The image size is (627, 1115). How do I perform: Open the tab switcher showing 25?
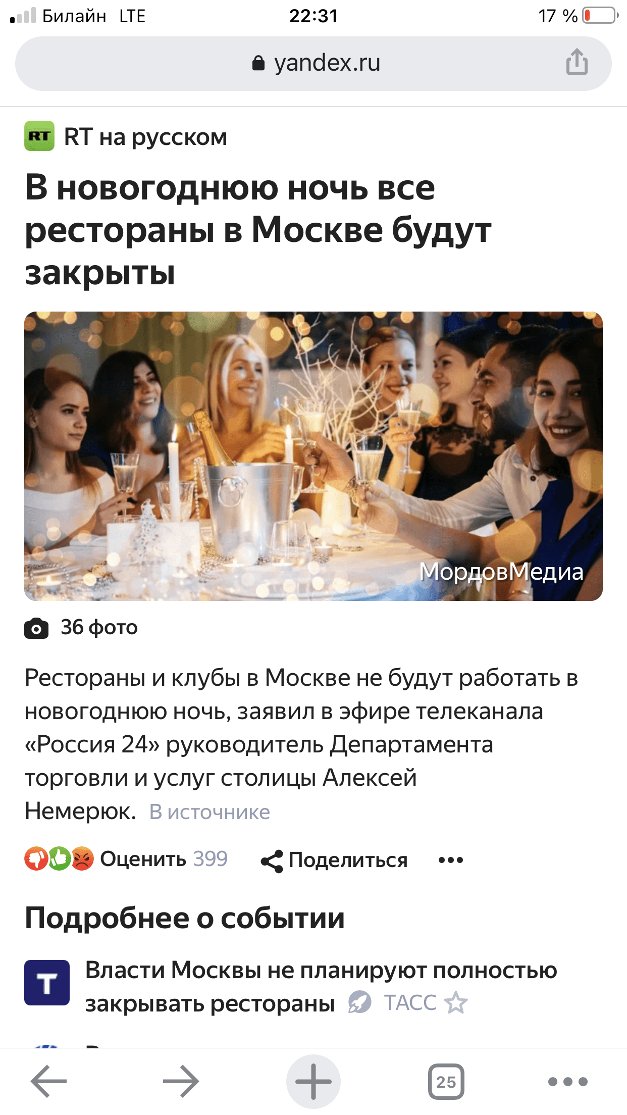coord(446,1081)
